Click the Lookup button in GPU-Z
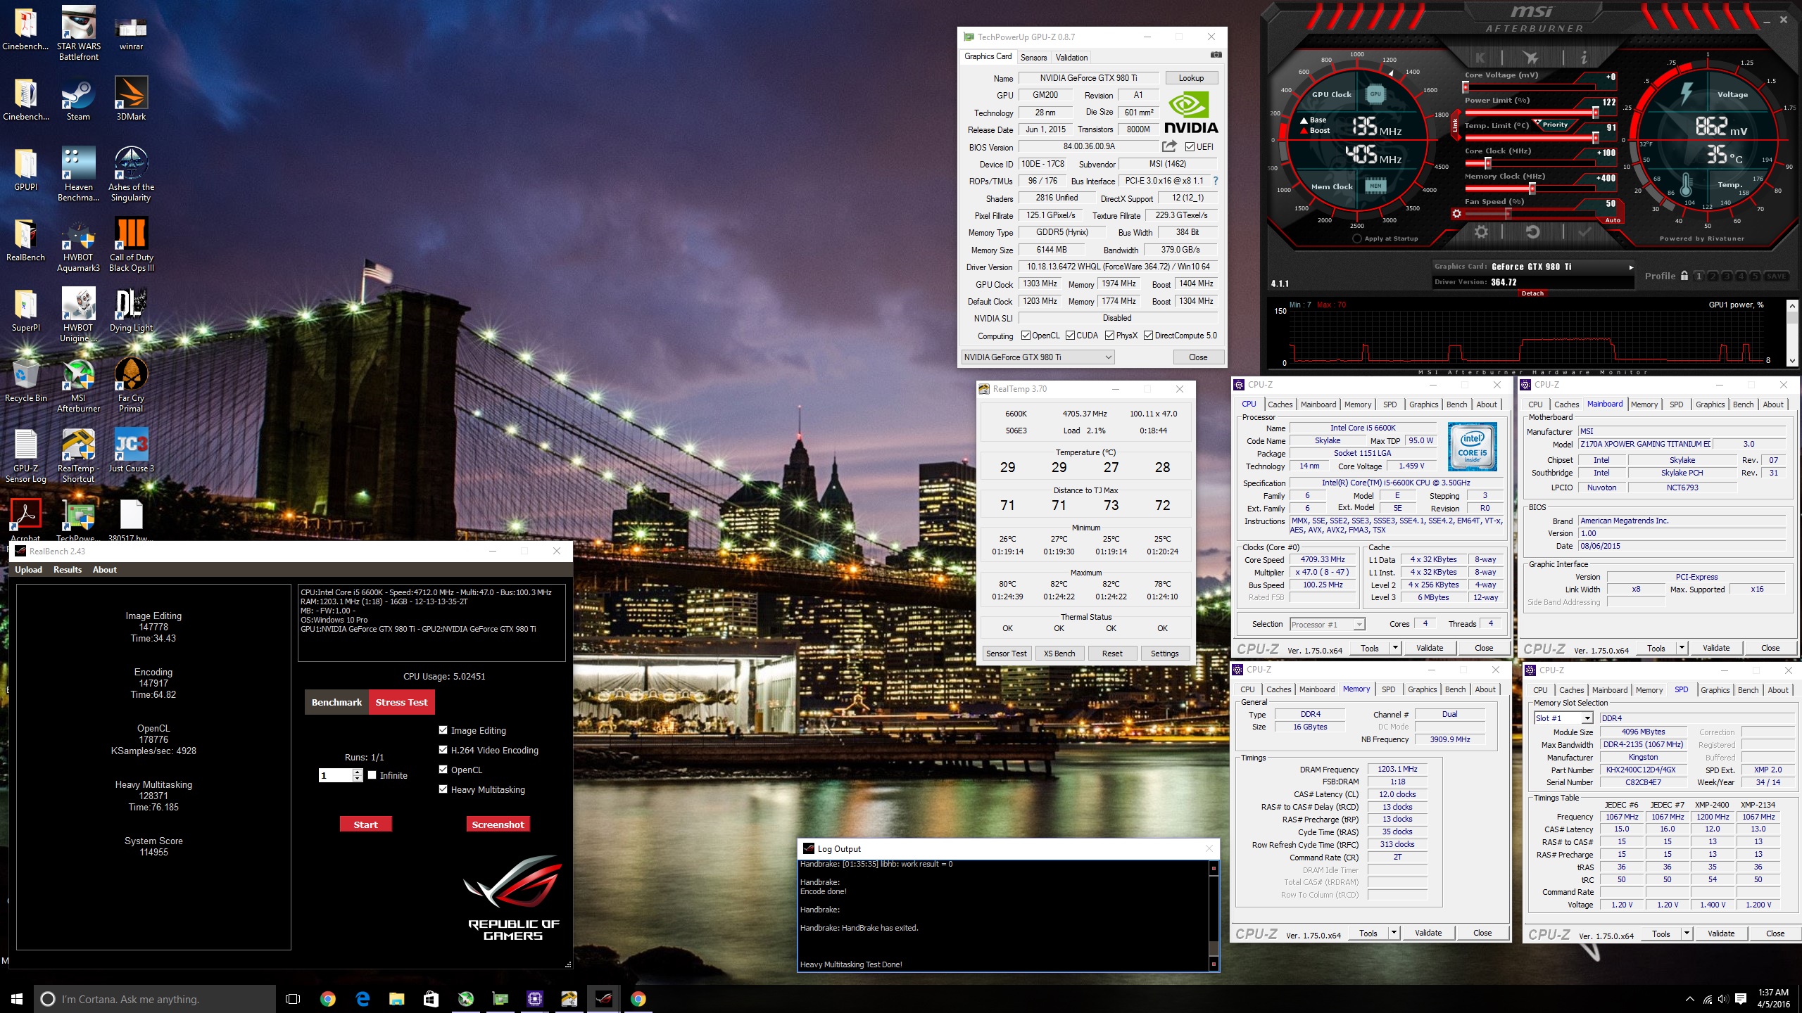The height and width of the screenshot is (1013, 1802). [1191, 78]
